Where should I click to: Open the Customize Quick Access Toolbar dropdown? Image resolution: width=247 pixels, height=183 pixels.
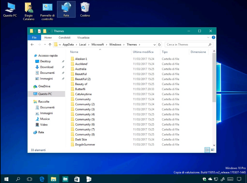click(49, 31)
